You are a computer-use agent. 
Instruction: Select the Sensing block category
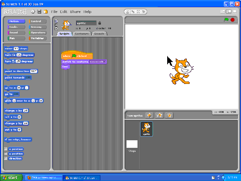coord(38,27)
